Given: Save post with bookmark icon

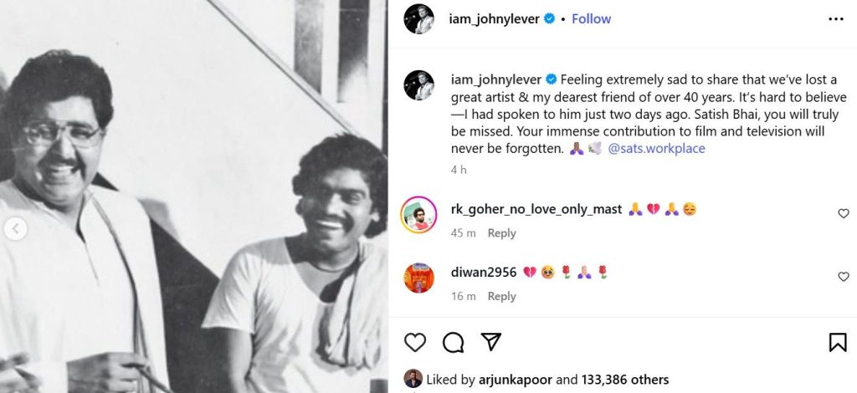Looking at the screenshot, I should (x=837, y=342).
